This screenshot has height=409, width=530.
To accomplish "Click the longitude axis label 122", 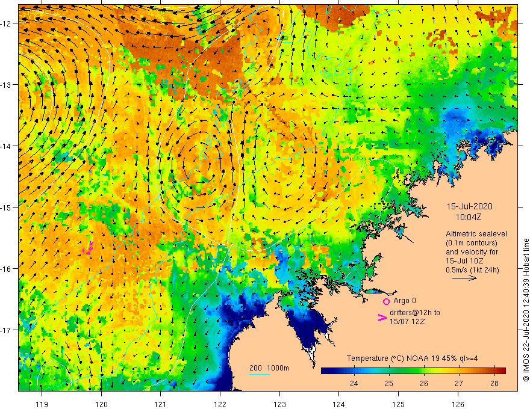I will coord(220,404).
